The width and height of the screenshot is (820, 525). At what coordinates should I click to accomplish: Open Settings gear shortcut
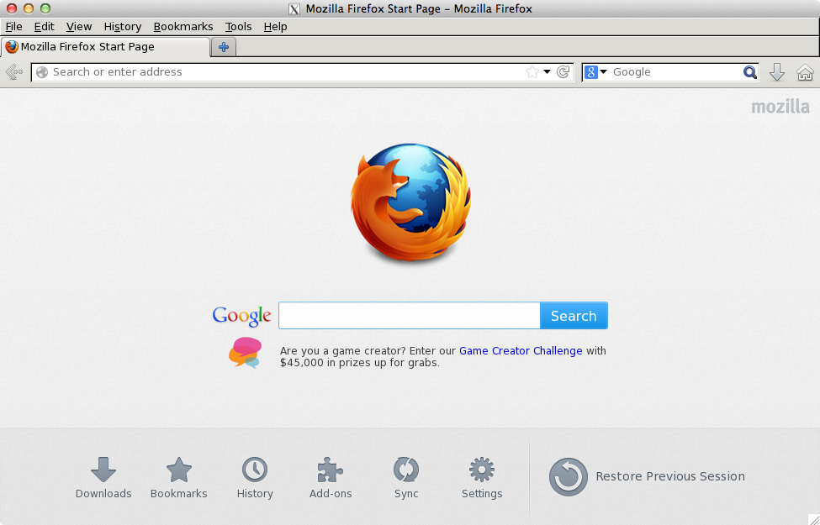(482, 478)
